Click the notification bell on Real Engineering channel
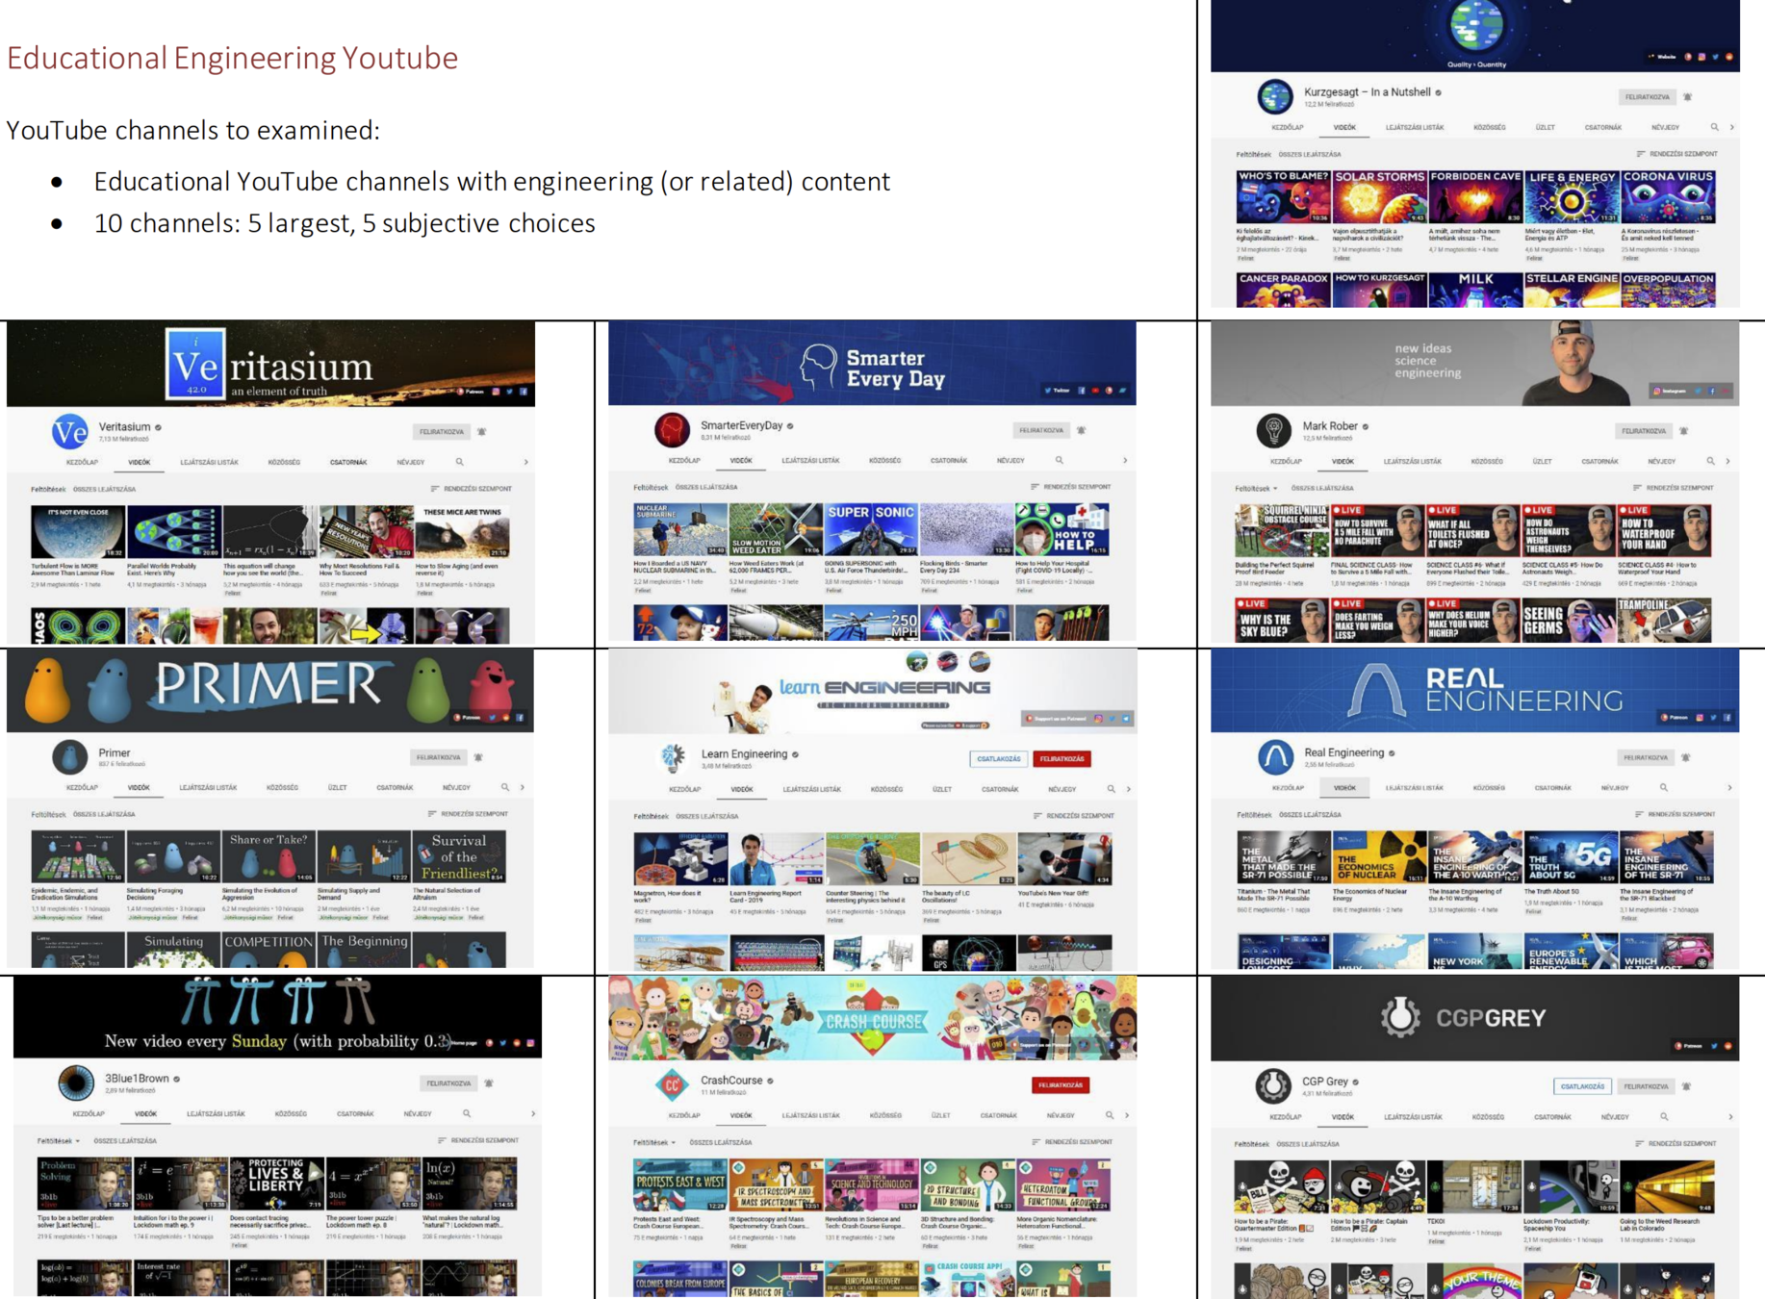The width and height of the screenshot is (1765, 1299). (1686, 757)
